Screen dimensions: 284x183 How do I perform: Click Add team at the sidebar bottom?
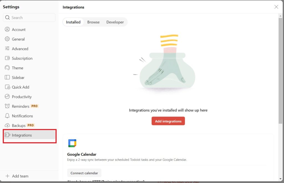17,176
